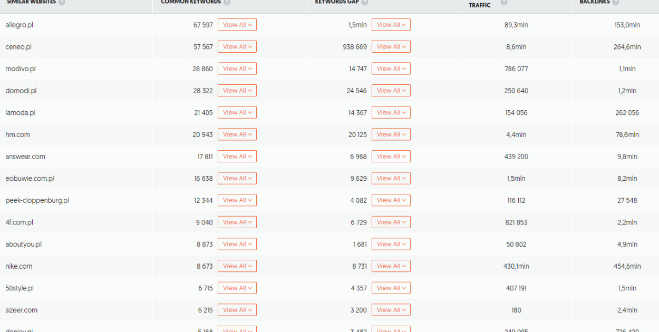Click the domodi.pl website link
The image size is (659, 332).
[21, 91]
